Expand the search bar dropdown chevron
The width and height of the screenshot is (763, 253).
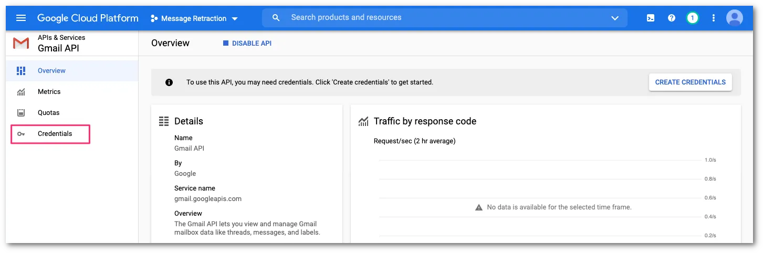pyautogui.click(x=615, y=18)
